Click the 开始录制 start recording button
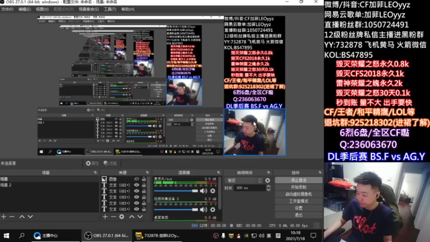 (299, 187)
